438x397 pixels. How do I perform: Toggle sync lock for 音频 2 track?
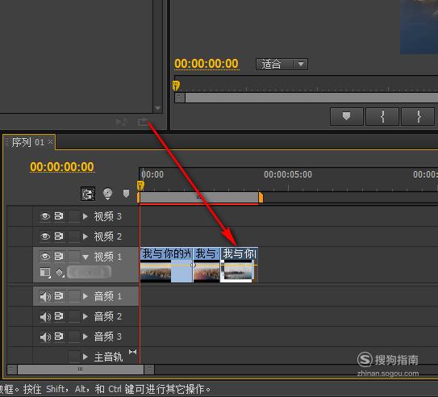tap(59, 316)
